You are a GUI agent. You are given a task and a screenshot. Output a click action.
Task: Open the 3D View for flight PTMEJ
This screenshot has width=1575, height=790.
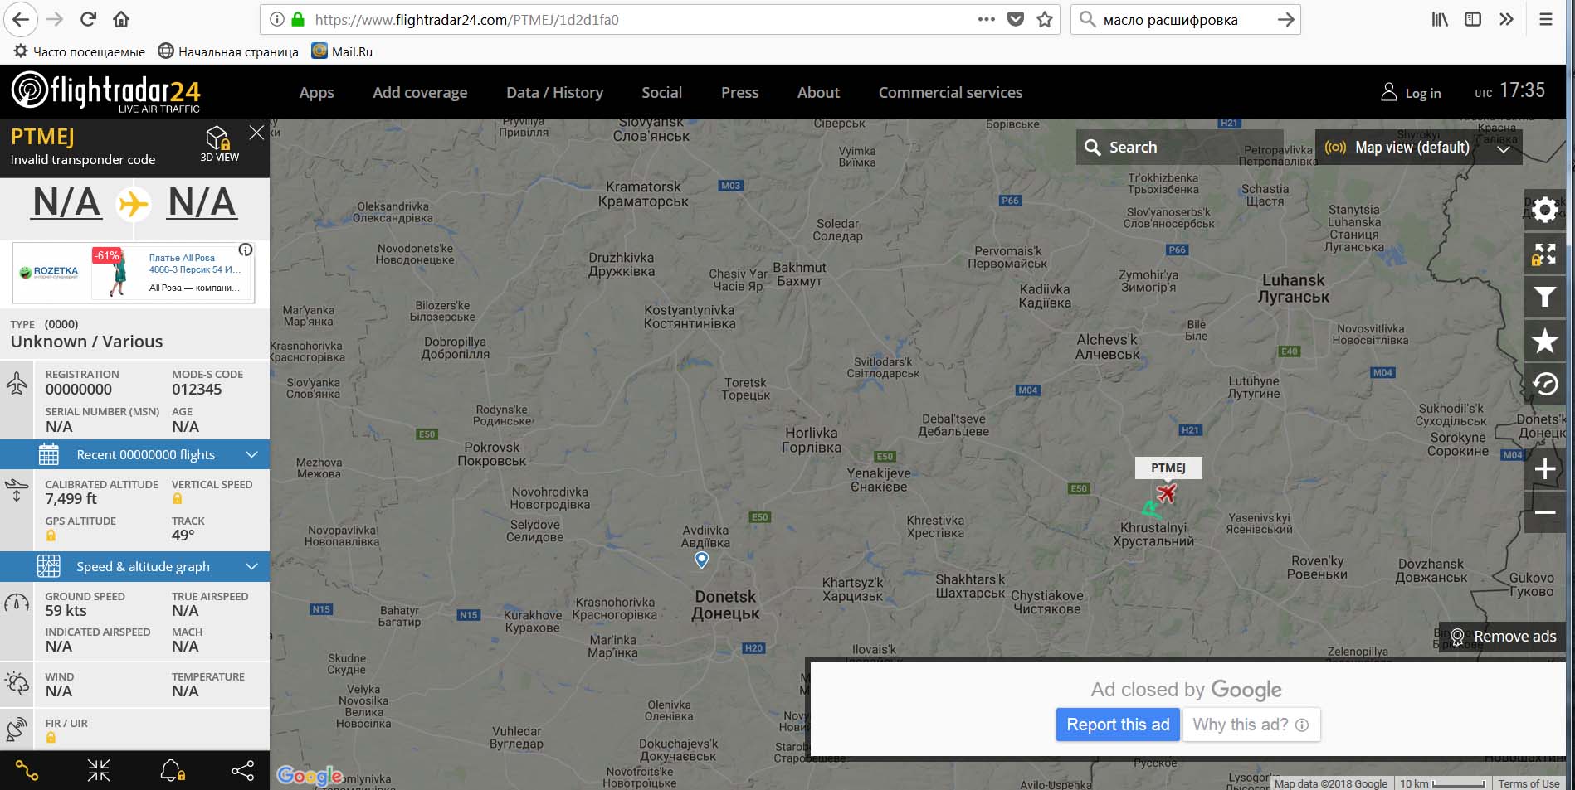pyautogui.click(x=218, y=143)
